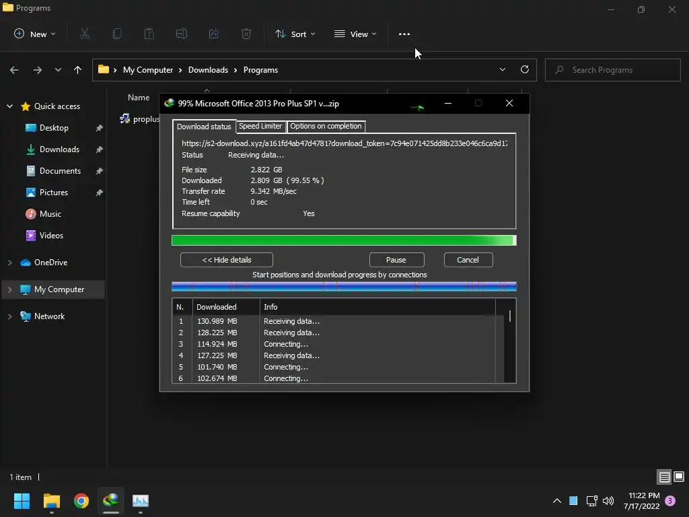Viewport: 689px width, 517px height.
Task: Click the blue square tray icon
Action: 573,501
